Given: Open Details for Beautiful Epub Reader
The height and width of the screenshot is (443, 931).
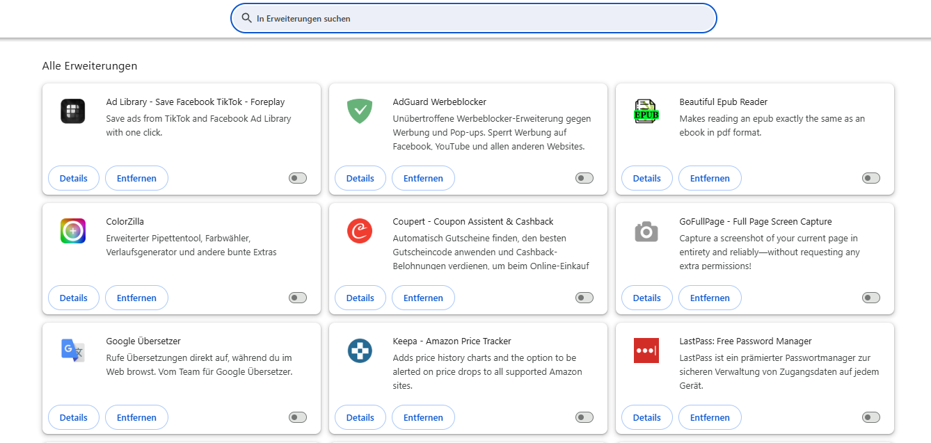Looking at the screenshot, I should pos(647,178).
